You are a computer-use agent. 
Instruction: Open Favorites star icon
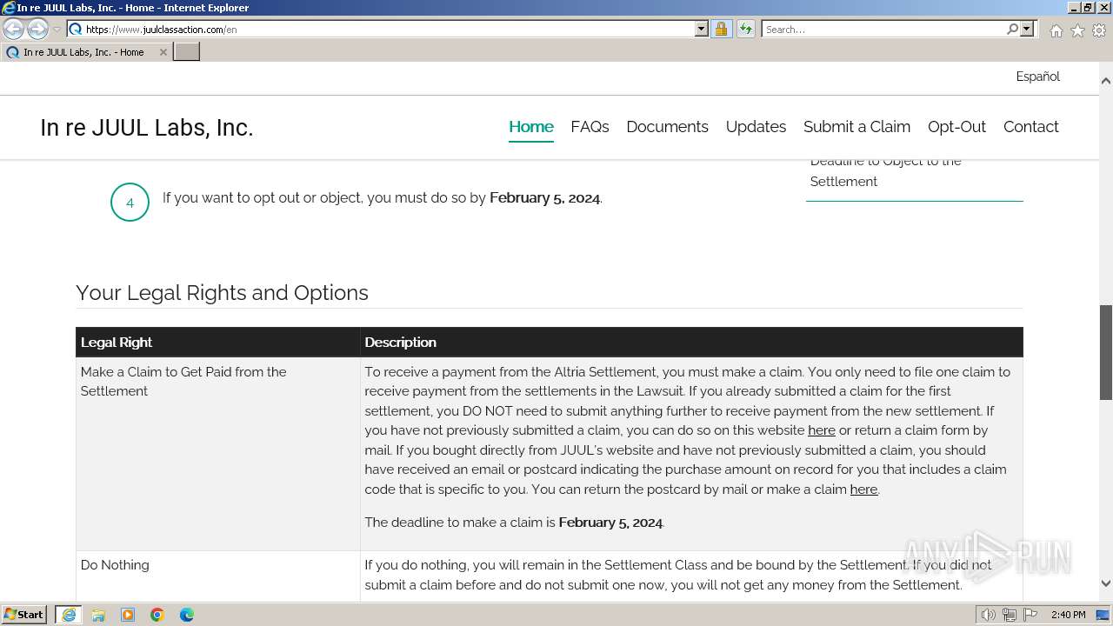pyautogui.click(x=1077, y=30)
